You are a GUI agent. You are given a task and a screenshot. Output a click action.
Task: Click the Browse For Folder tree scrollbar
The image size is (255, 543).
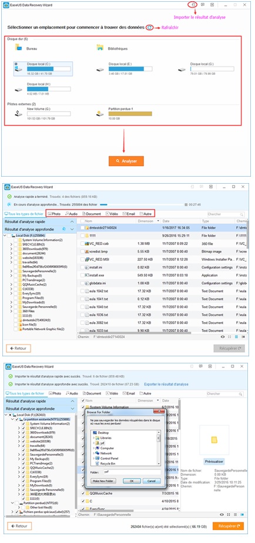(x=159, y=448)
